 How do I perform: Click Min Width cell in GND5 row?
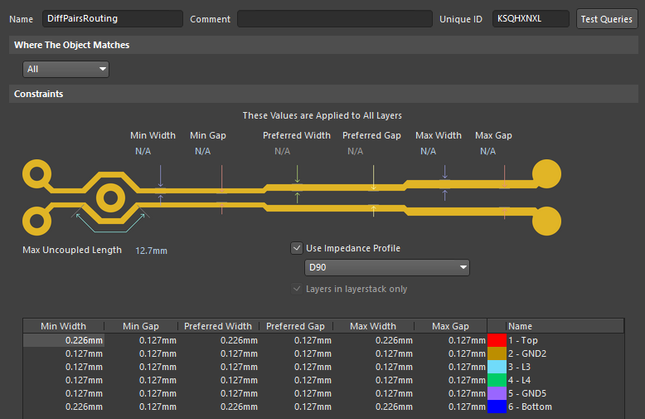(x=64, y=393)
